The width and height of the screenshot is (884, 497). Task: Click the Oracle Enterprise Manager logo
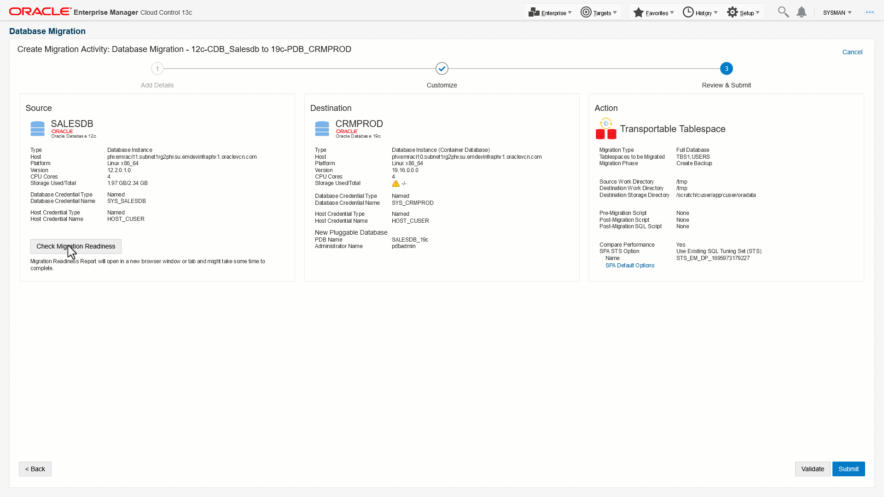(41, 12)
